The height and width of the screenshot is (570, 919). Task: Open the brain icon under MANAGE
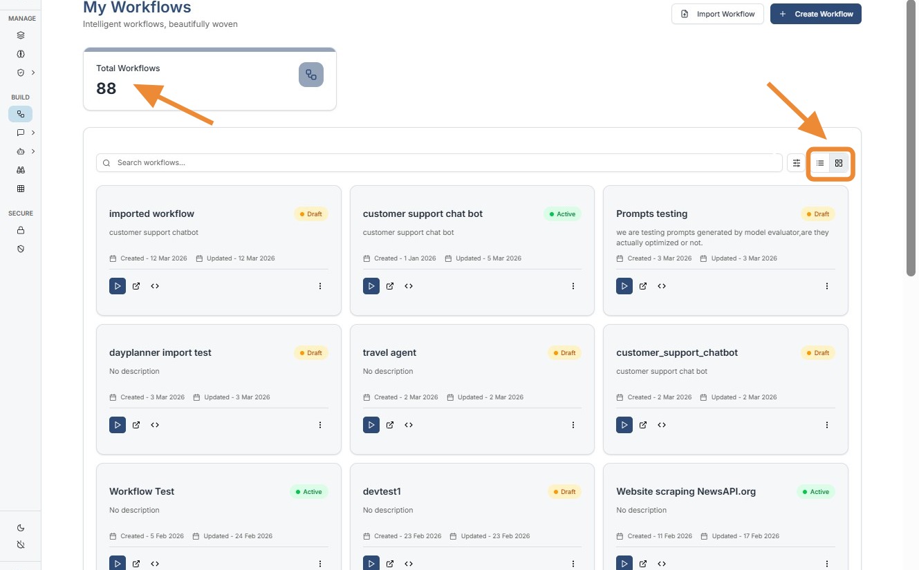(x=21, y=54)
